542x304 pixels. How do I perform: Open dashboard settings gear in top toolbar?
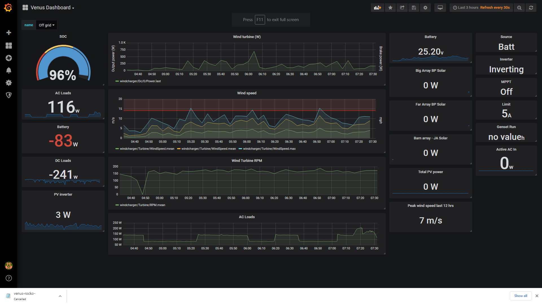tap(425, 8)
